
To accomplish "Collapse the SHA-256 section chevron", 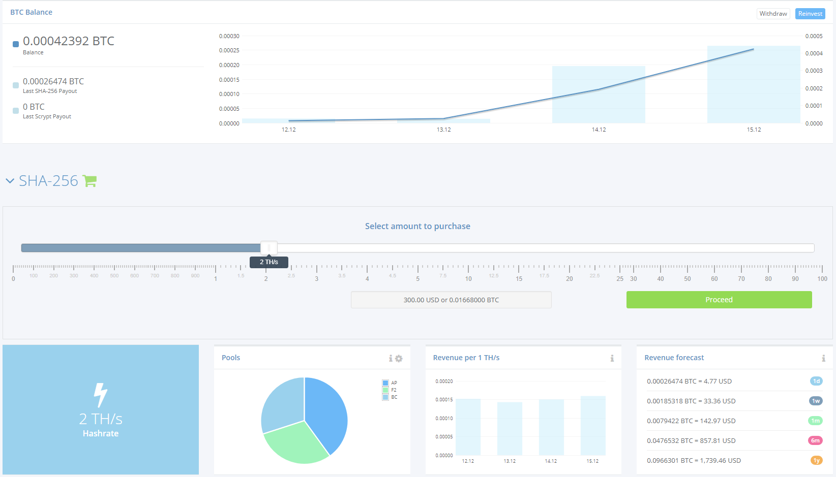I will point(10,181).
